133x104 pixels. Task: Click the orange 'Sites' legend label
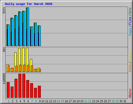click(x=130, y=68)
